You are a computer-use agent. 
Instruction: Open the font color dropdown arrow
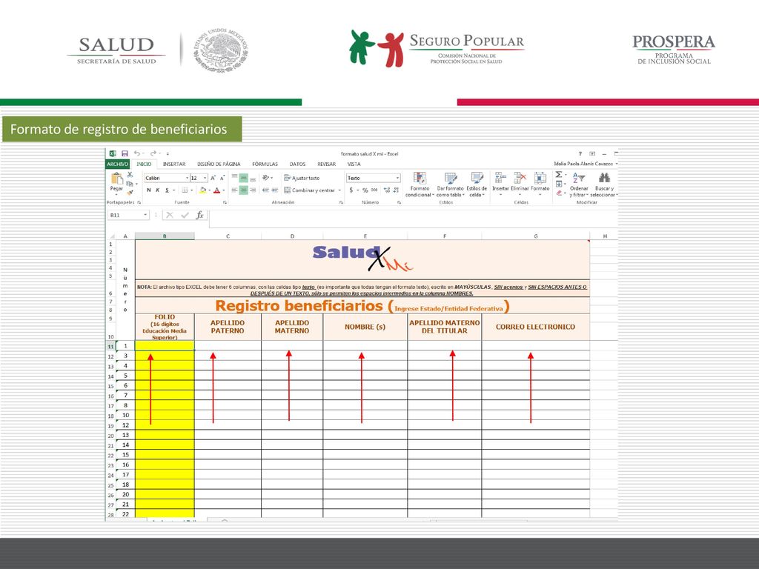[224, 190]
